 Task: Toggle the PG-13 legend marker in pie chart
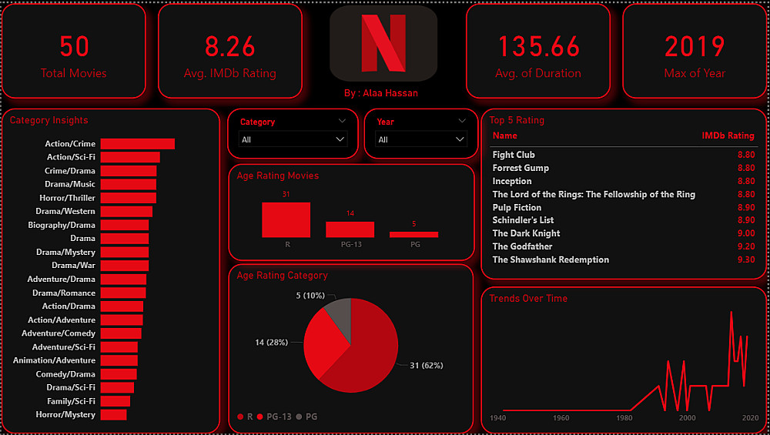coord(259,417)
